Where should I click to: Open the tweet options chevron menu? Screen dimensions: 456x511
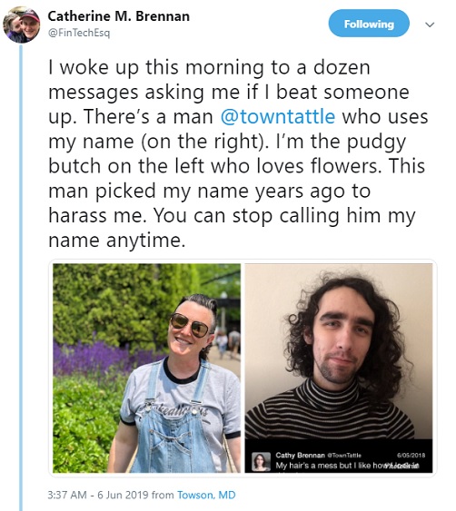(x=431, y=25)
